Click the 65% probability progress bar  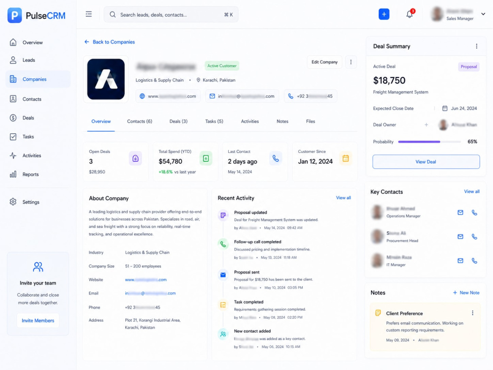point(429,142)
